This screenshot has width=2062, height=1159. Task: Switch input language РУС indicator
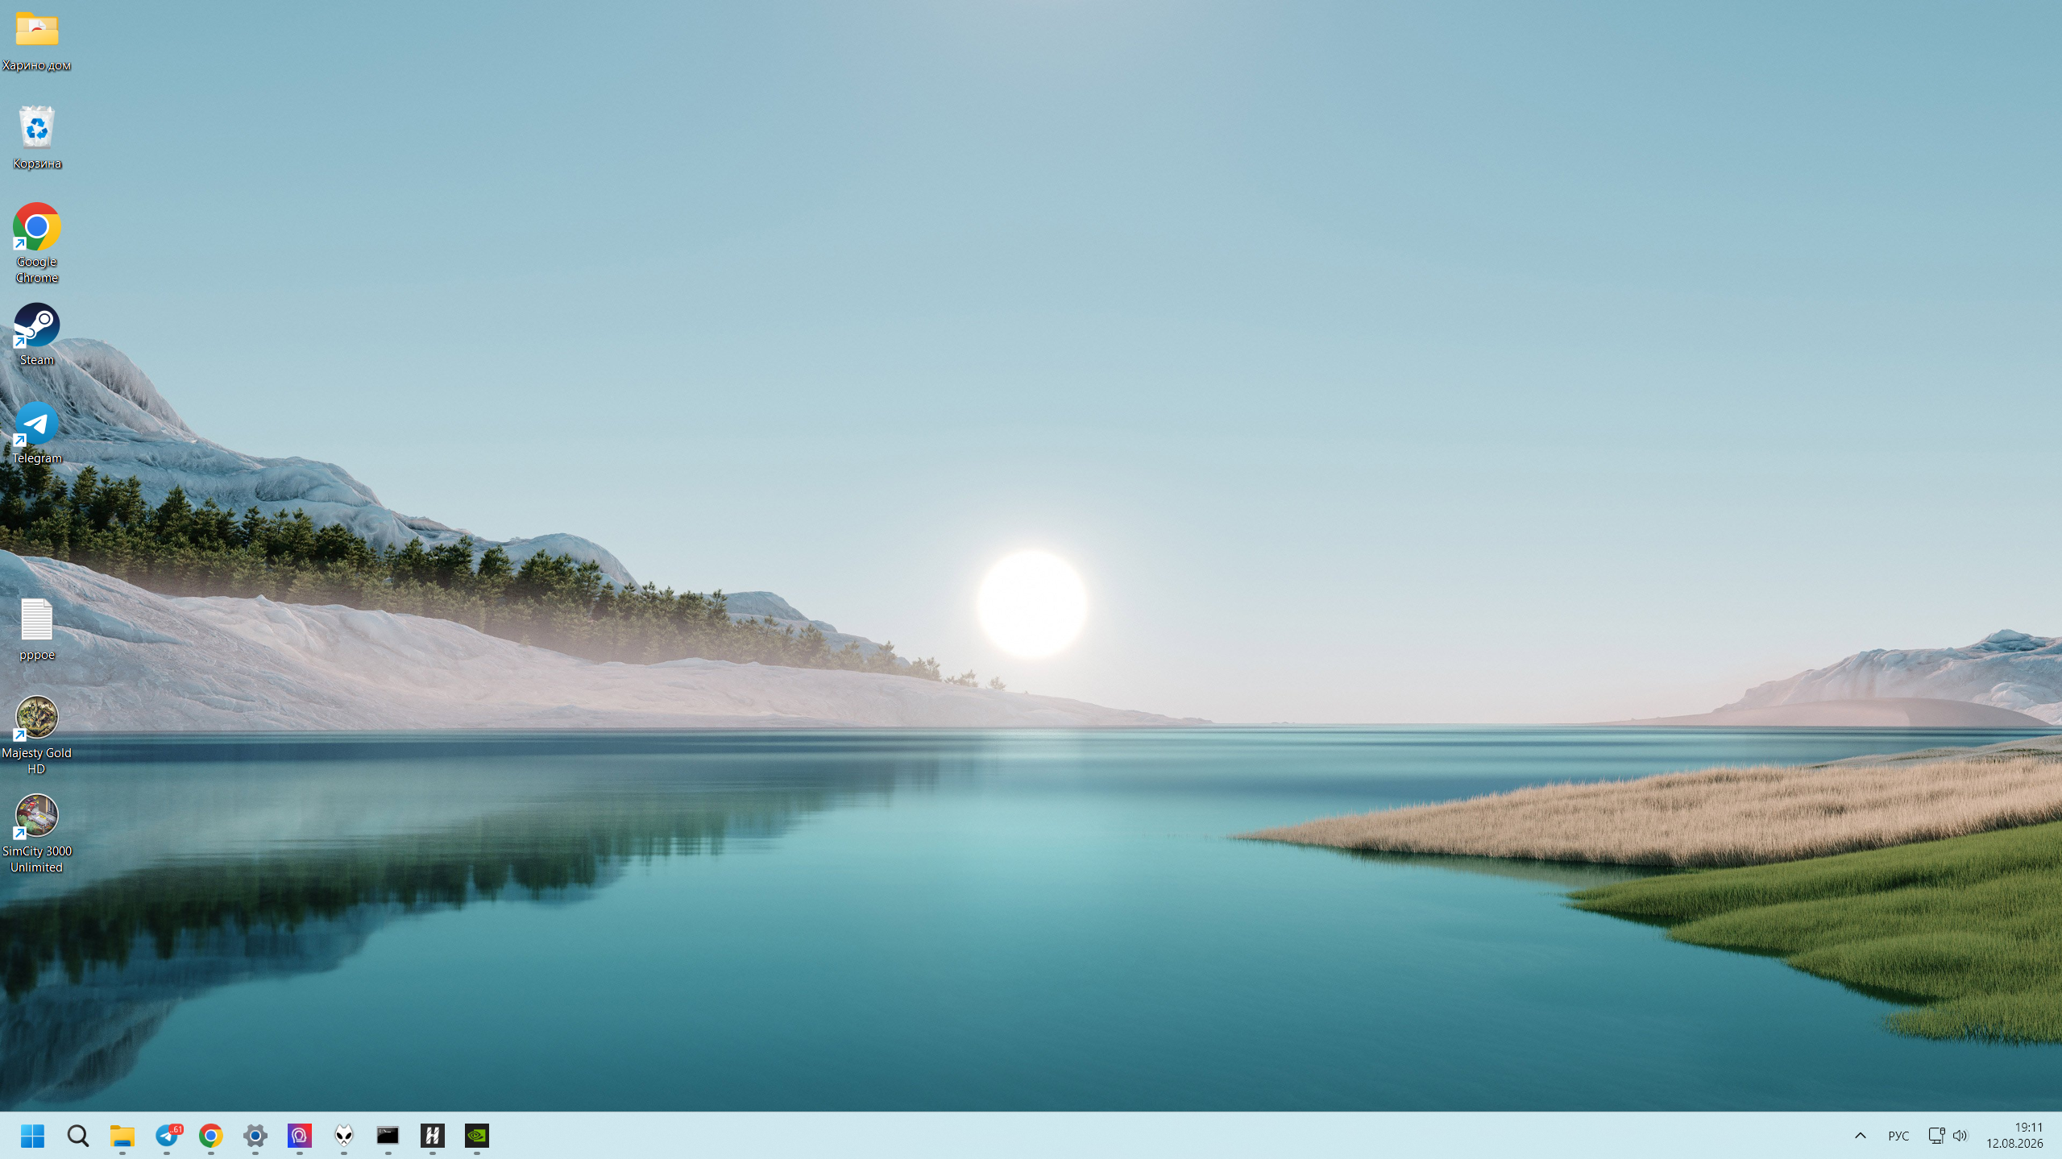[1898, 1136]
